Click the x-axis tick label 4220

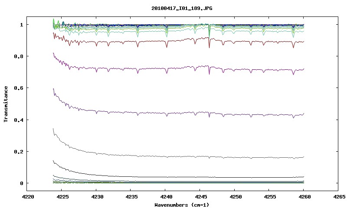click(28, 197)
